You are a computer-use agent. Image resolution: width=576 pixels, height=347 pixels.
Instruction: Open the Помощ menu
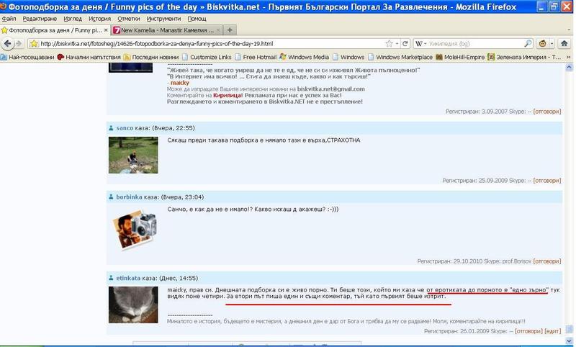pos(197,19)
